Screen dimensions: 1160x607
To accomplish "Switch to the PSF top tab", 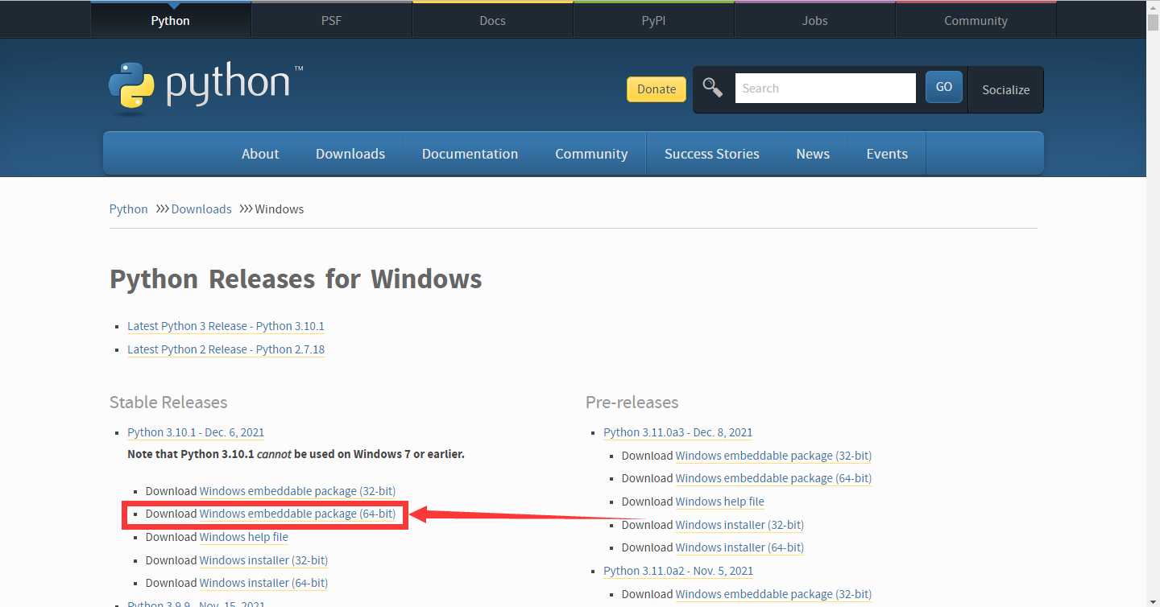I will [332, 20].
